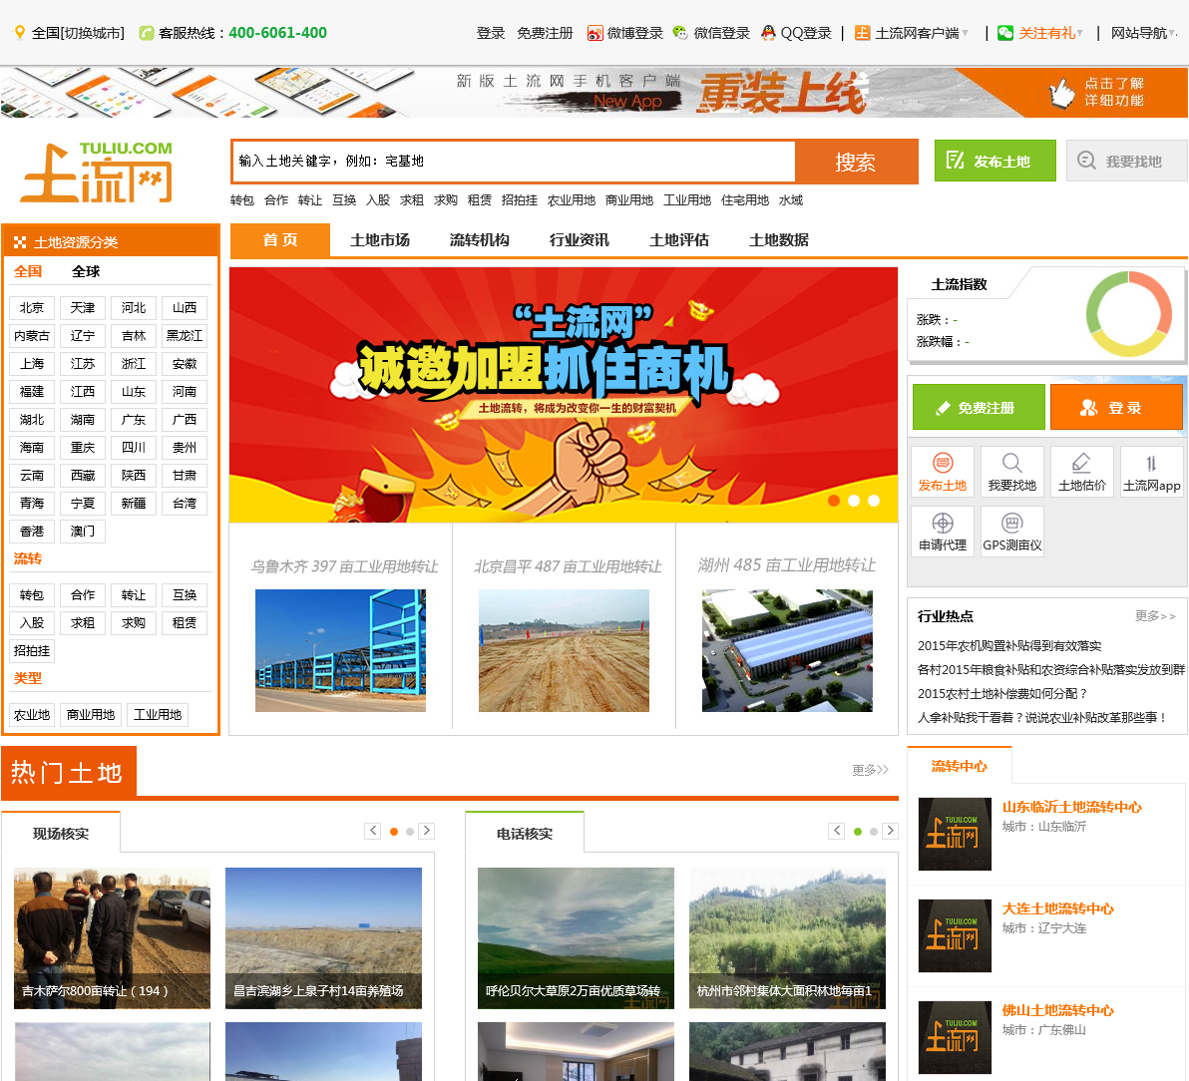Open 湖州 485 亩工业用地 listing image
This screenshot has height=1081, width=1189.
click(787, 650)
